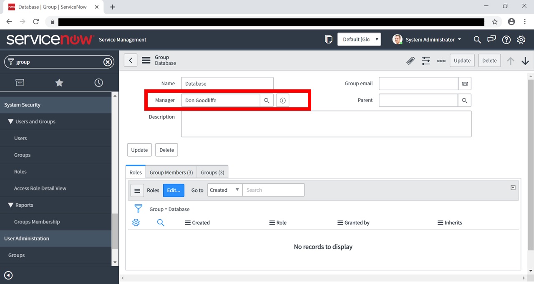Collapse the Users and Groups section
Image resolution: width=534 pixels, height=284 pixels.
click(x=10, y=122)
